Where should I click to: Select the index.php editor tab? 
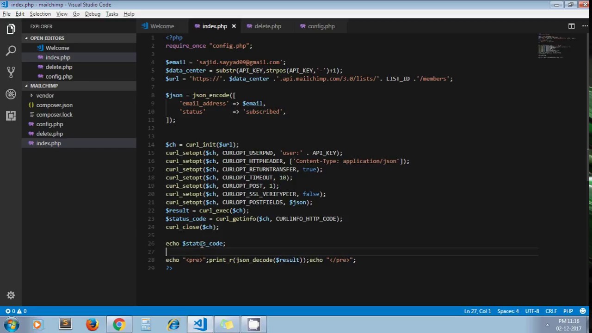[215, 26]
